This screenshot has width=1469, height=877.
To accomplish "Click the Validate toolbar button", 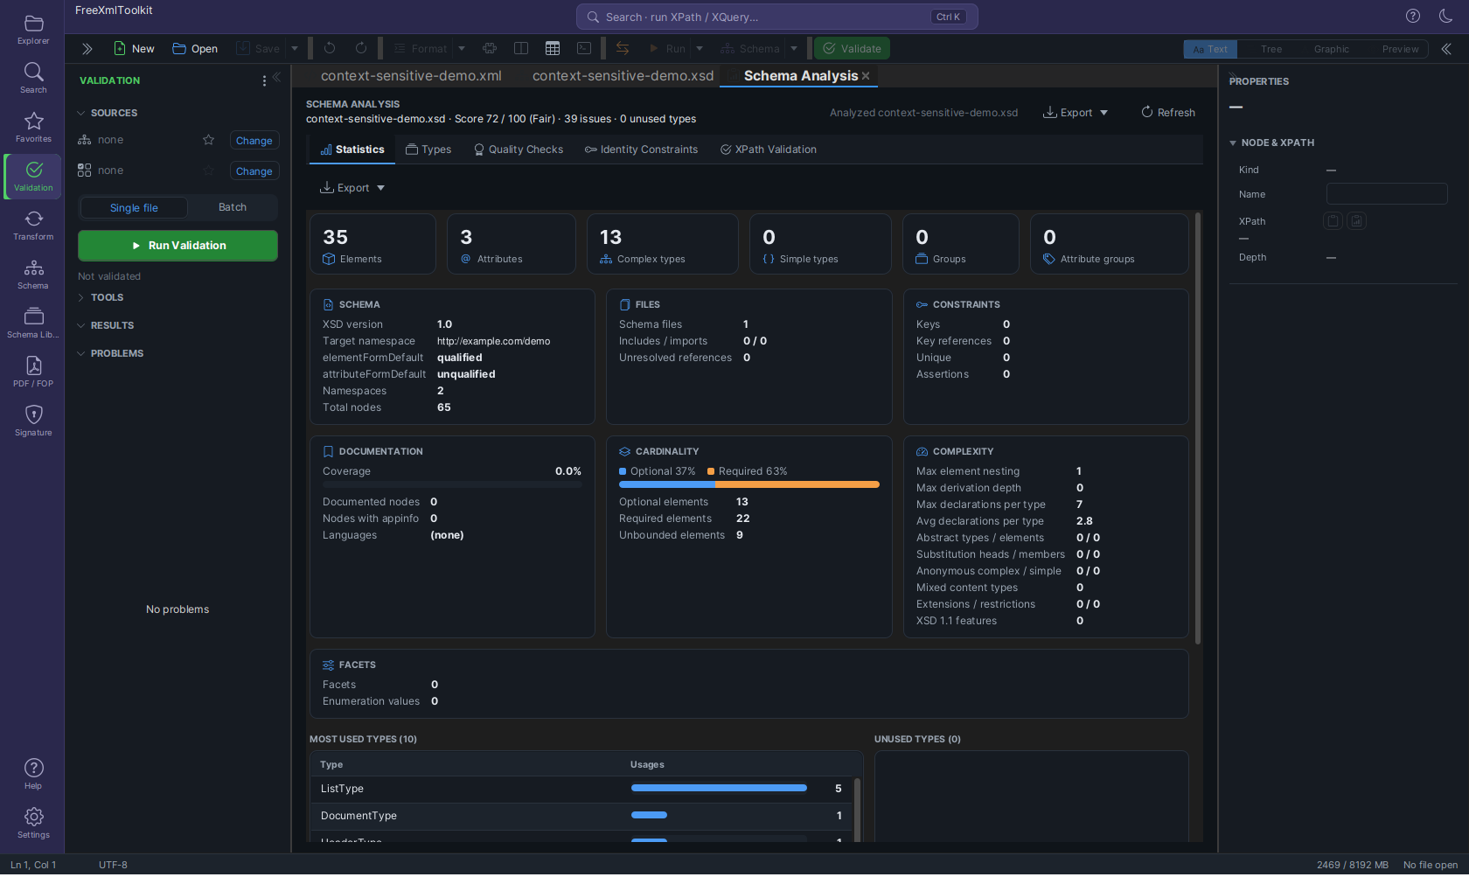I will (x=852, y=49).
